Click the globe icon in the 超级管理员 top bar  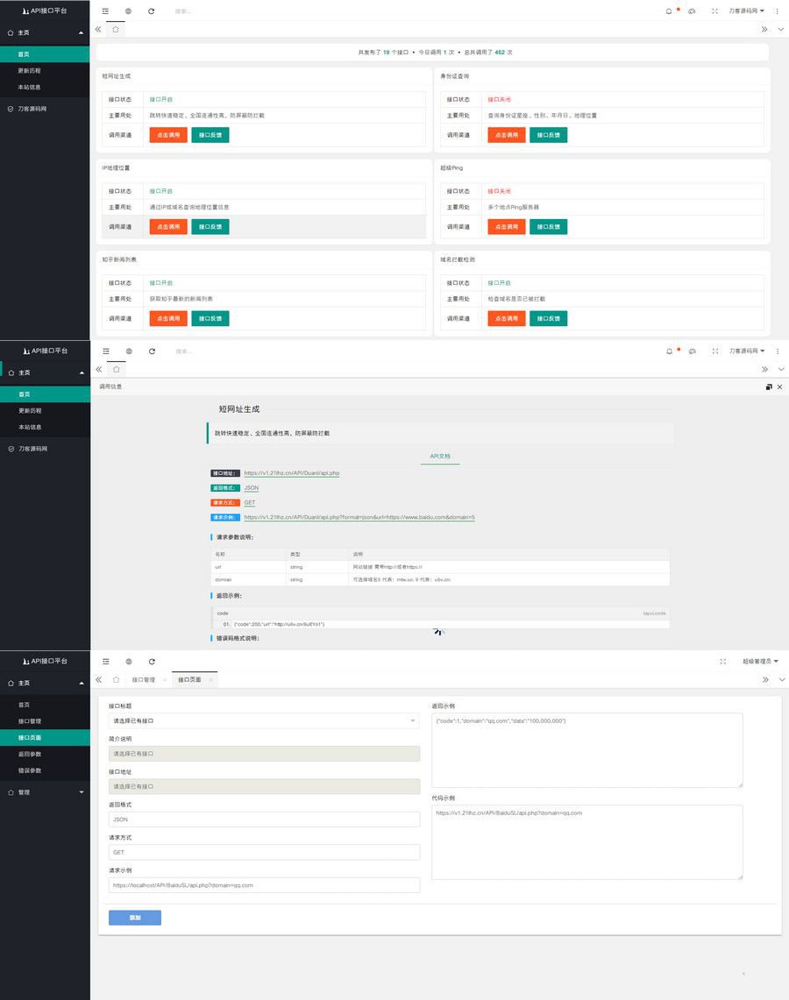129,662
